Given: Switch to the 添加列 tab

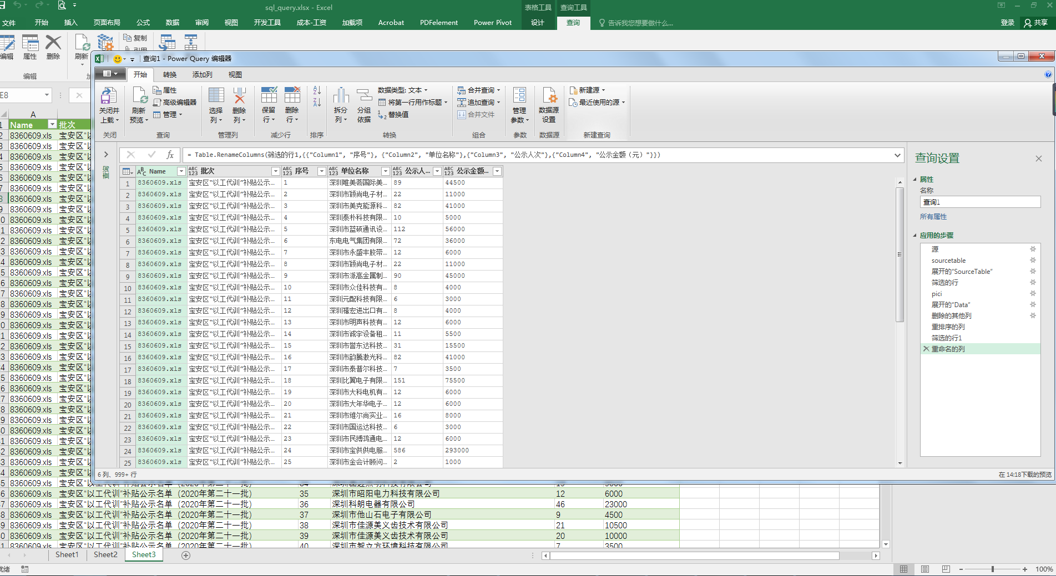Looking at the screenshot, I should coord(203,74).
